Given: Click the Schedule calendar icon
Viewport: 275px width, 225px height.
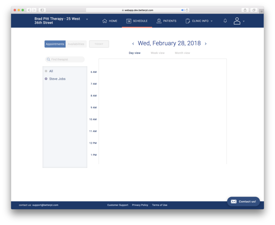Looking at the screenshot, I should click(x=129, y=21).
